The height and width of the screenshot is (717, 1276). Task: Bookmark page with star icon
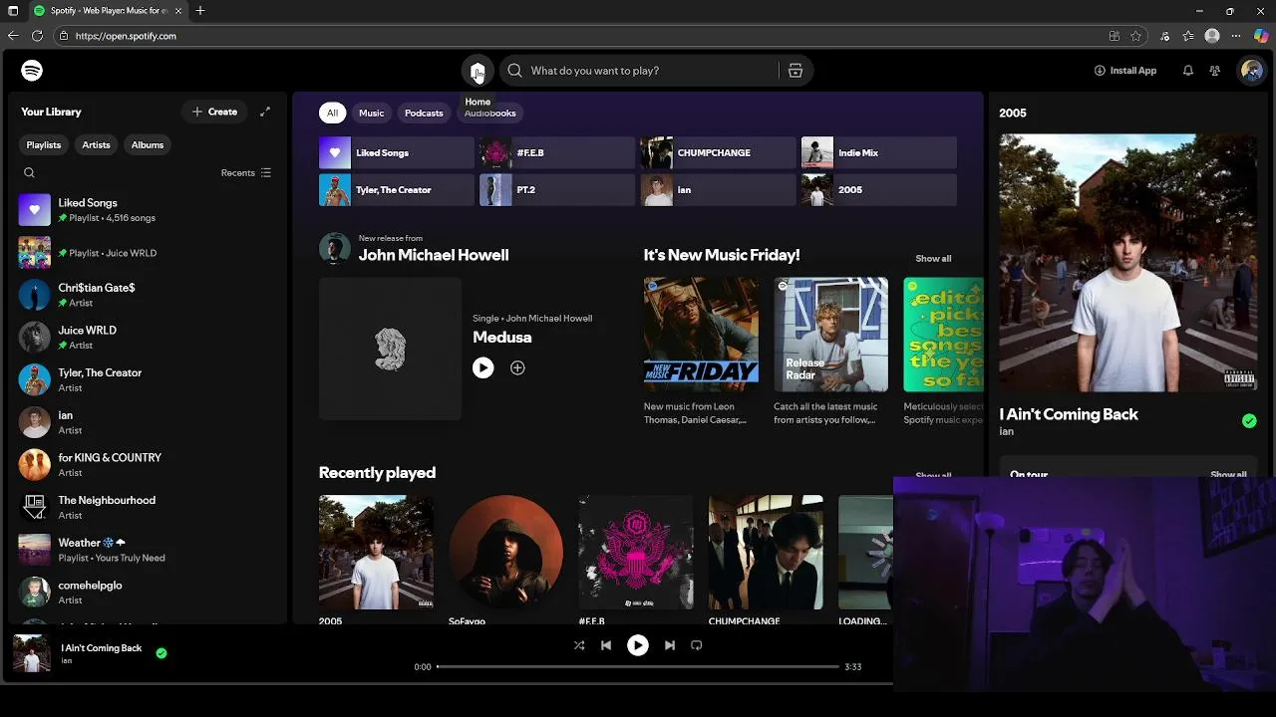[x=1135, y=36]
